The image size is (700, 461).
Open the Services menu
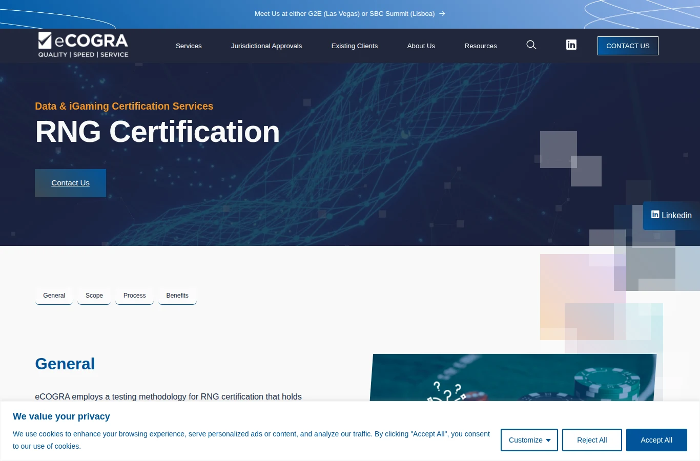[x=189, y=46]
